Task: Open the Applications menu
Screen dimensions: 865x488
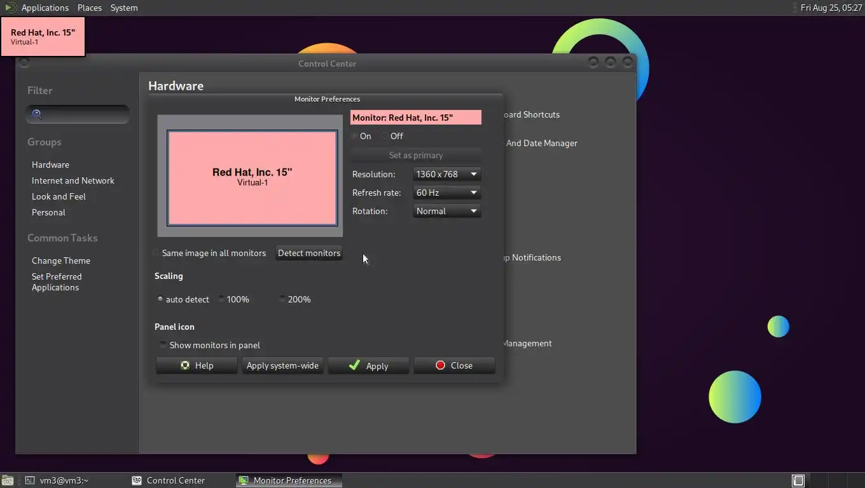Action: click(x=45, y=8)
